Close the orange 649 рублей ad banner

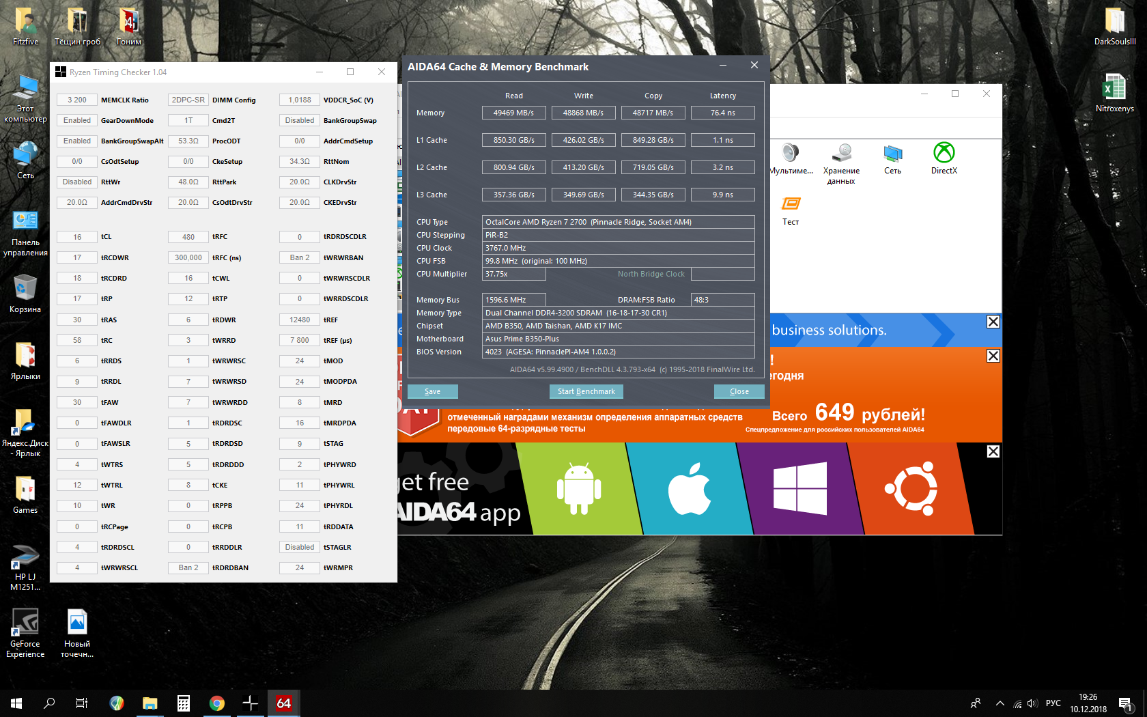coord(993,356)
